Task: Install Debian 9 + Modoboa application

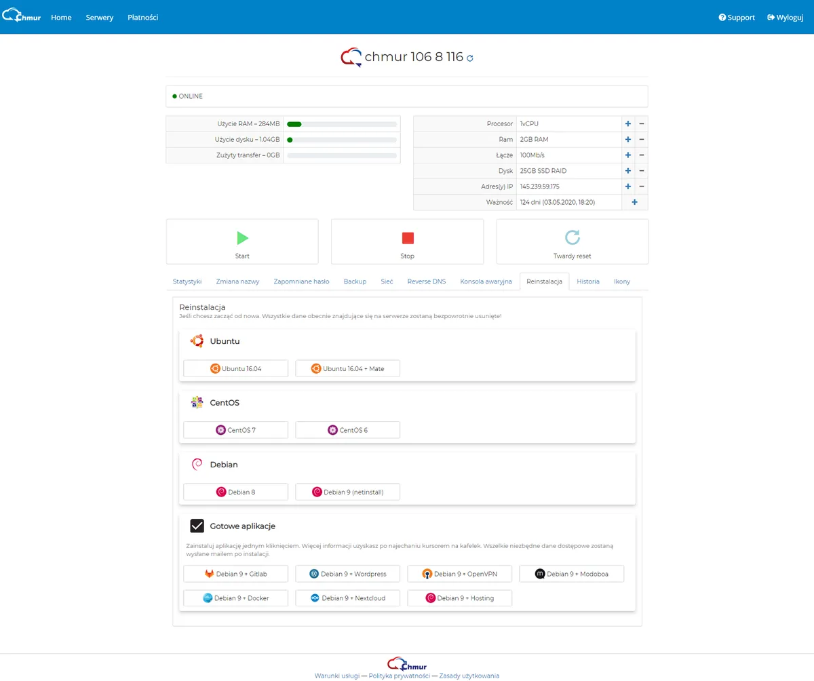Action: [571, 574]
